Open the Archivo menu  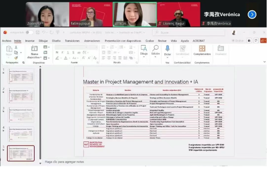click(x=7, y=41)
